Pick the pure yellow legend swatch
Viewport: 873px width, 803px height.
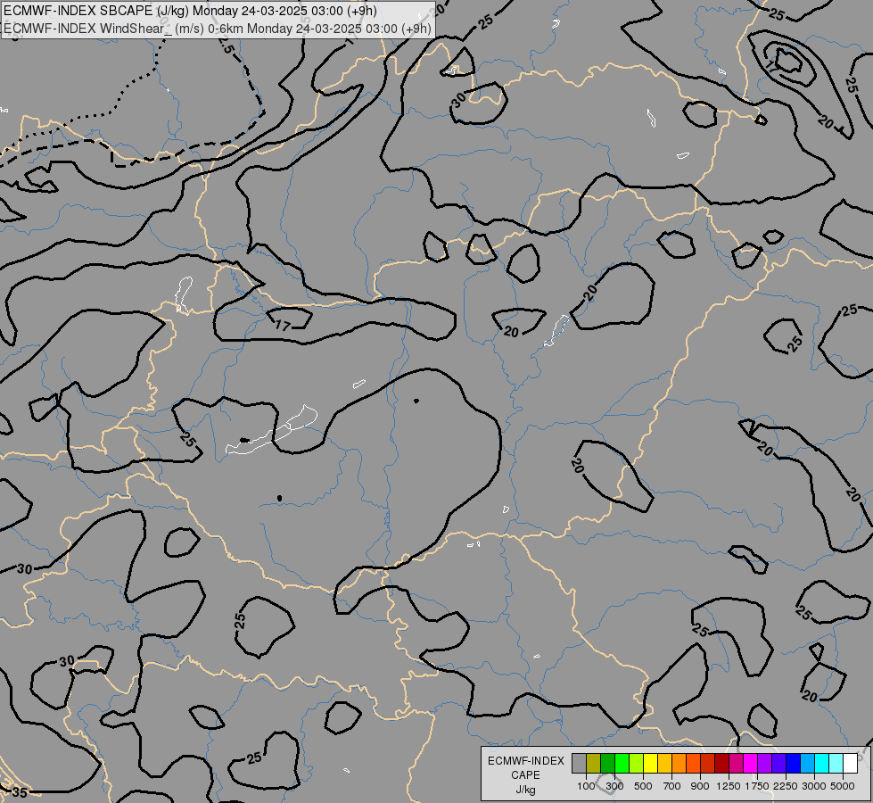[650, 763]
